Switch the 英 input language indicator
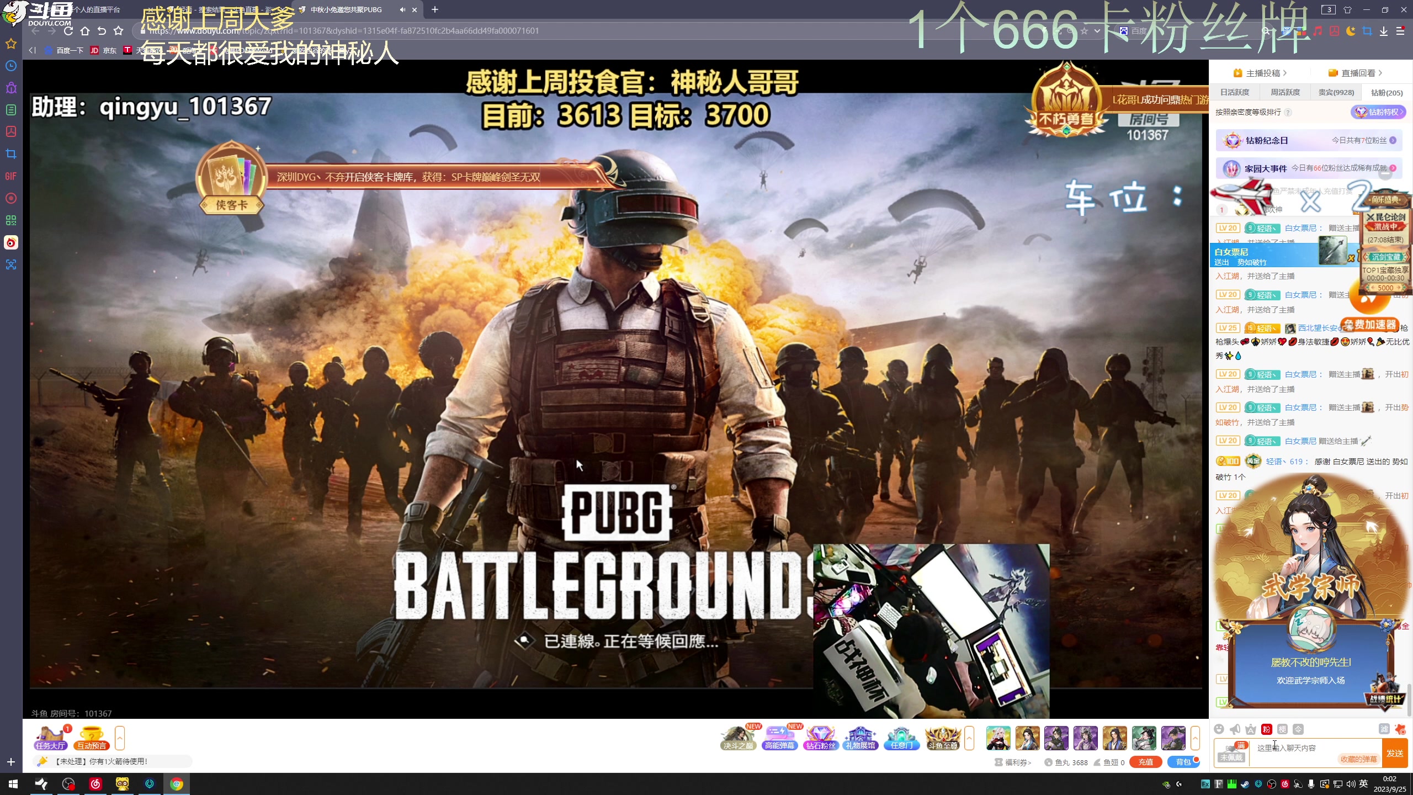This screenshot has height=795, width=1413. [1363, 784]
